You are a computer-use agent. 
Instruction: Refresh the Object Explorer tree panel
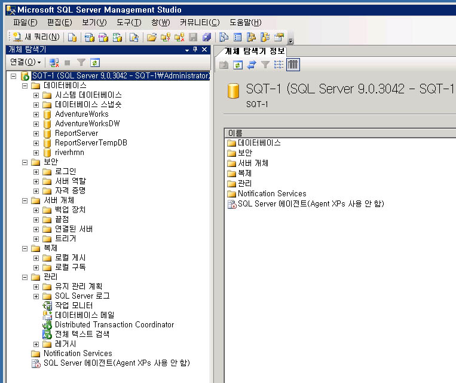[x=94, y=62]
